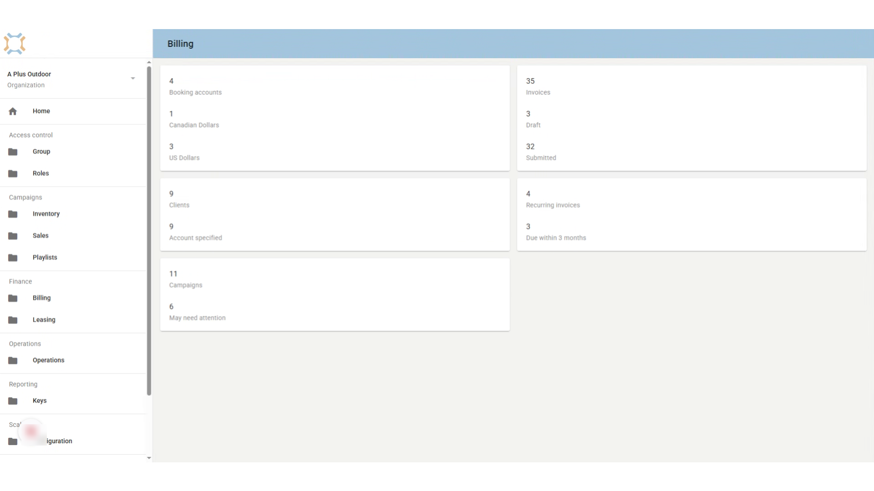
Task: Click the 35 Invoices stat
Action: 538,86
